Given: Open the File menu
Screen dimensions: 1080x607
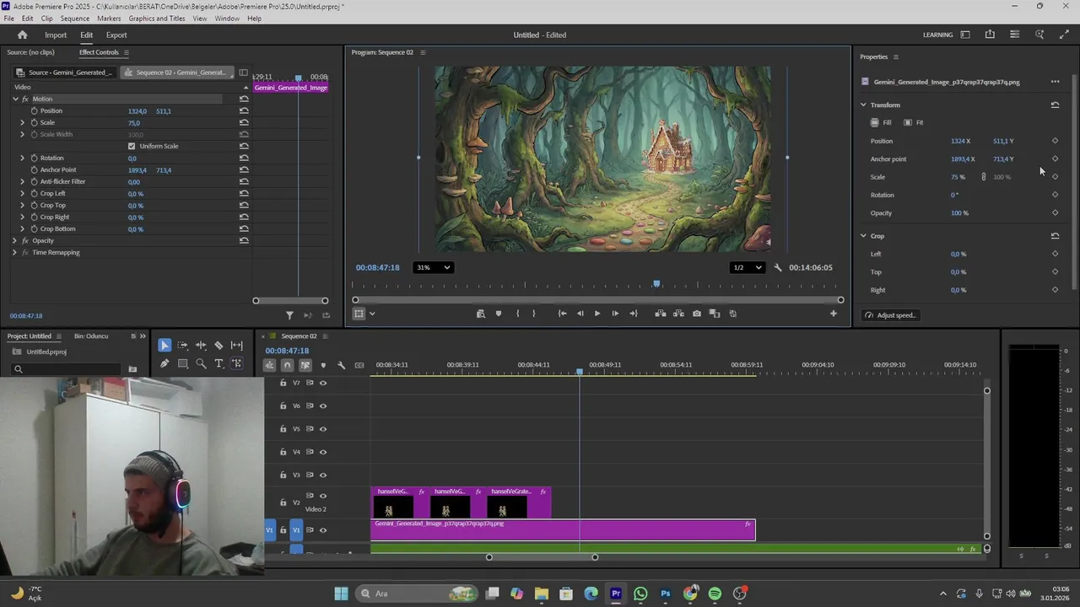Looking at the screenshot, I should tap(8, 19).
